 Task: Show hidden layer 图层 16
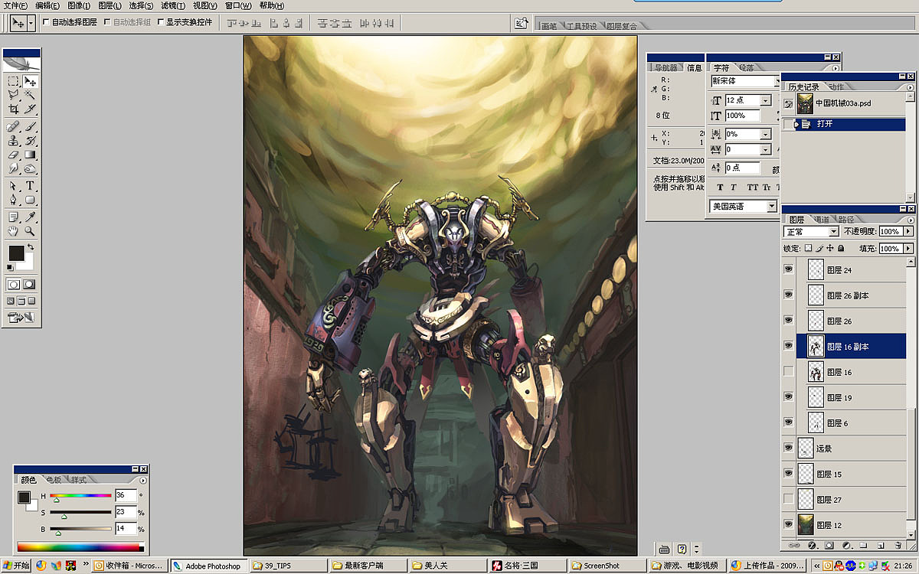788,372
